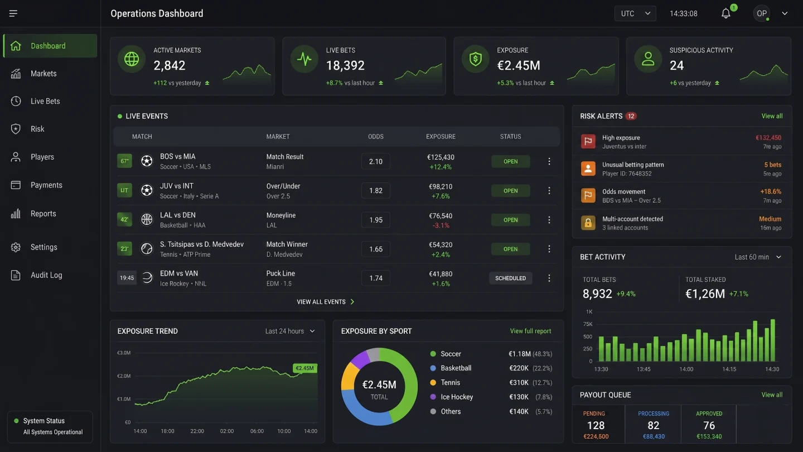Screen dimensions: 803x452
Task: Click the Soccer green legend dot
Action: click(433, 354)
